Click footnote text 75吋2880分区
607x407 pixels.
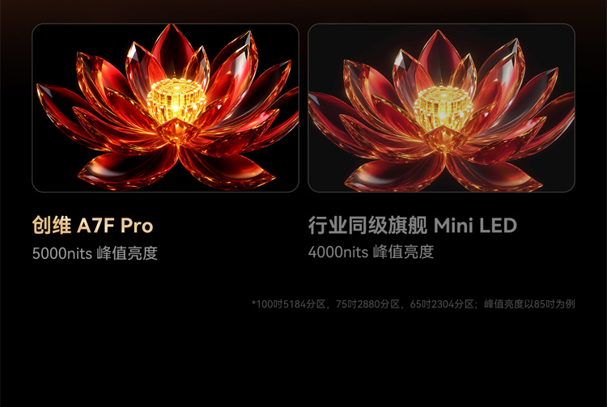[367, 304]
